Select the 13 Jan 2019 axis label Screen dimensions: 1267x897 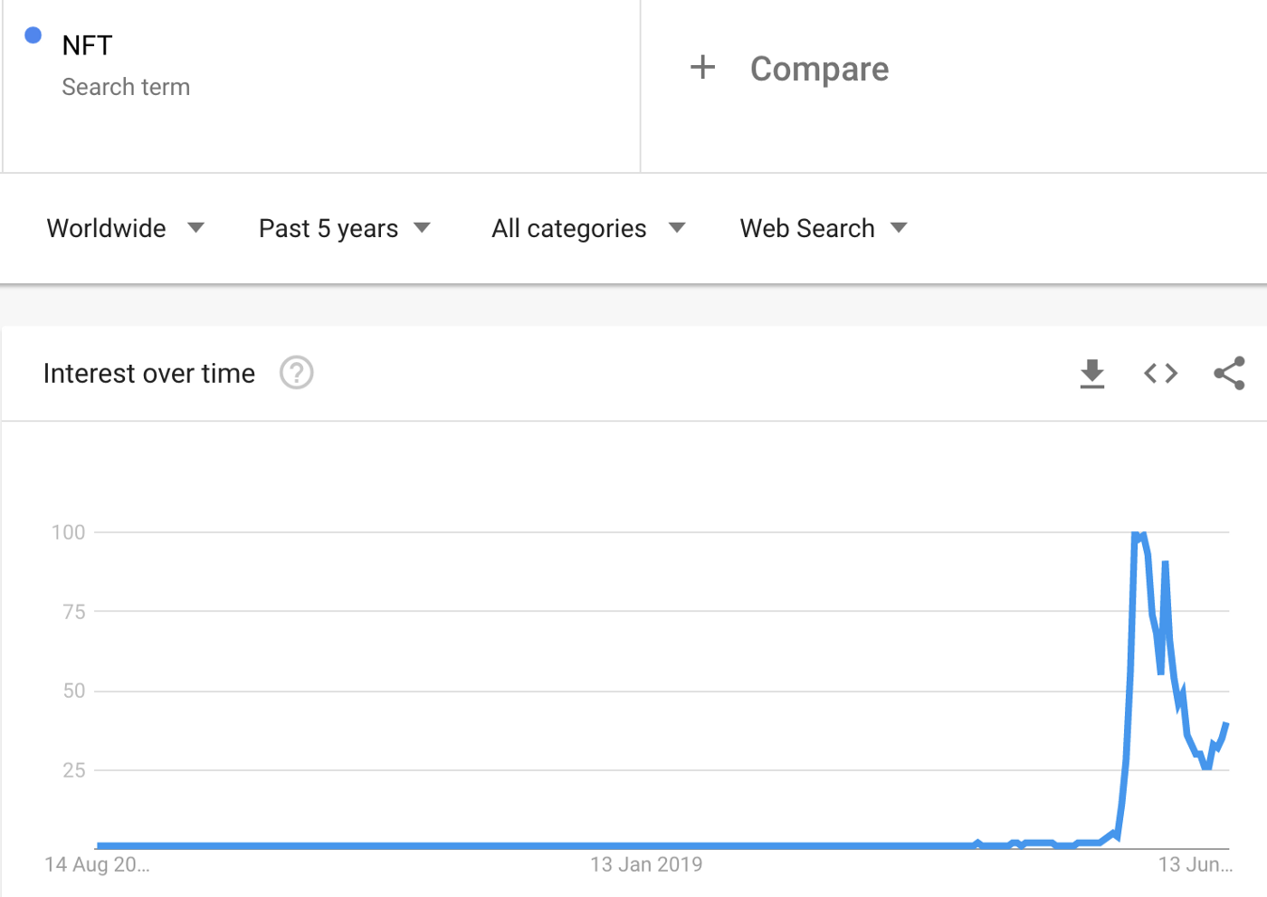[x=646, y=864]
